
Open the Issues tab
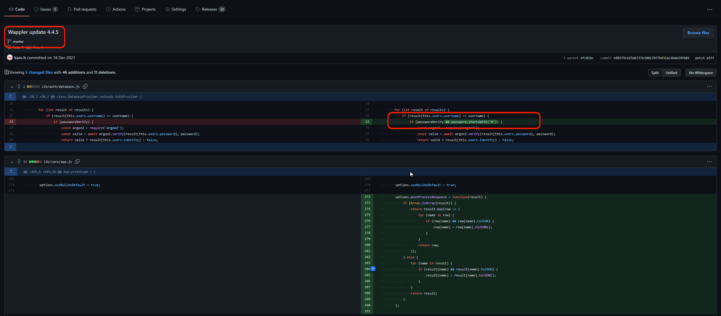46,9
